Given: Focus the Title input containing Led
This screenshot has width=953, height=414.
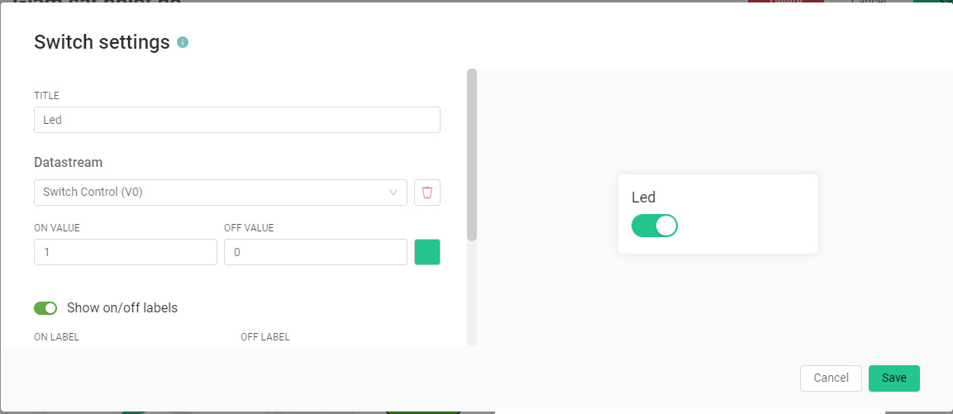Looking at the screenshot, I should [236, 120].
